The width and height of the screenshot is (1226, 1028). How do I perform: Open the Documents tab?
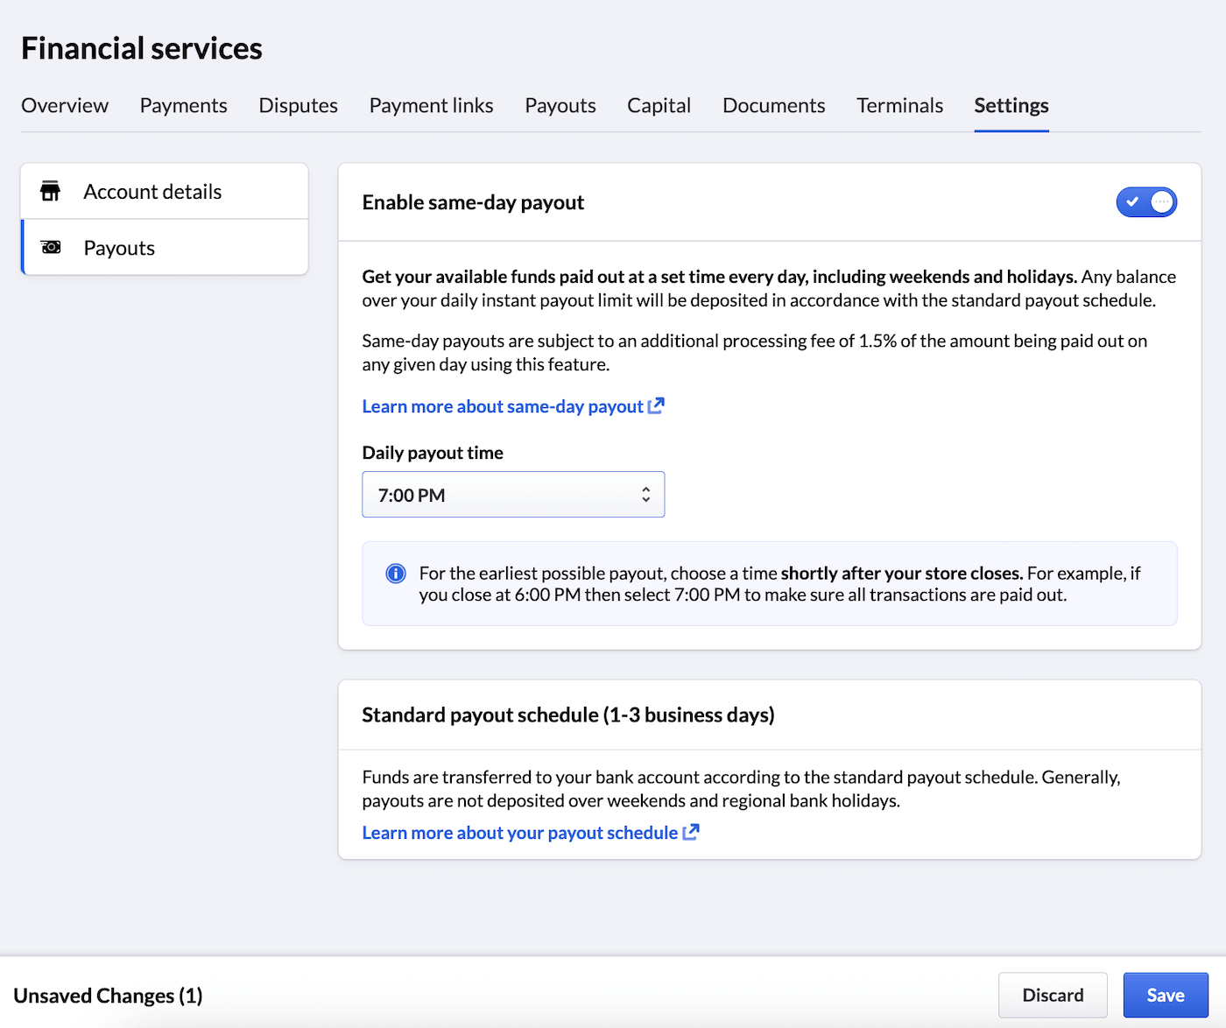coord(773,106)
